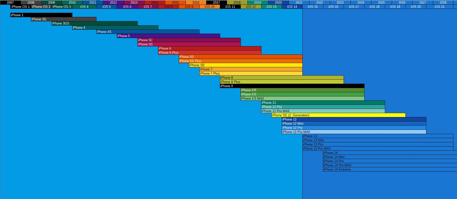Click the iOS 7 cell
457x199 pixels.
pos(148,7)
